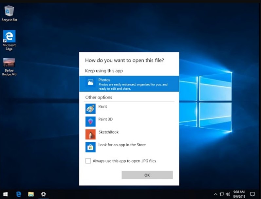Open network status tray icon
Image resolution: width=261 pixels, height=199 pixels.
[x=222, y=194]
